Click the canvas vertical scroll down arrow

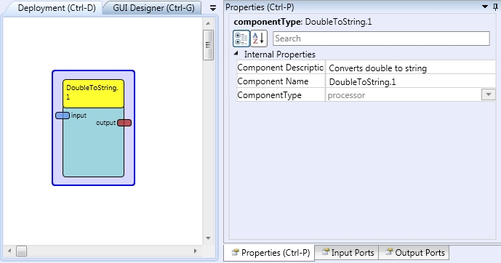pyautogui.click(x=208, y=238)
